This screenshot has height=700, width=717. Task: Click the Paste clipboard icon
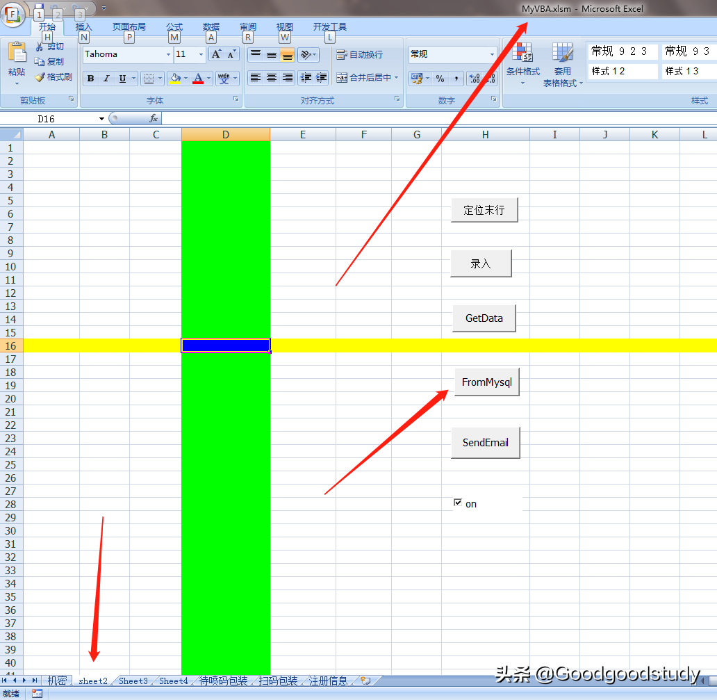point(17,53)
